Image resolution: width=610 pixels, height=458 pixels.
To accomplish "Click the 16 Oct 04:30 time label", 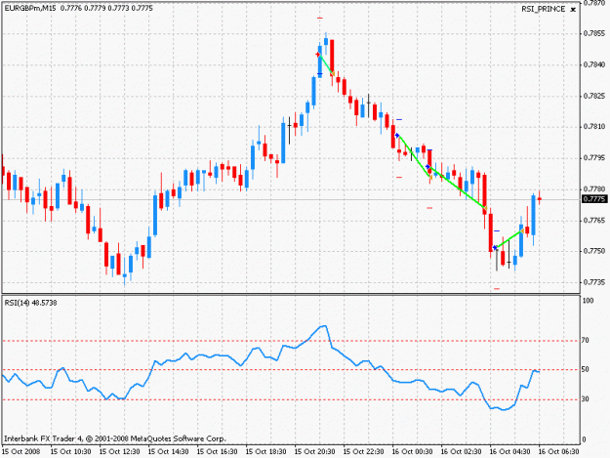I will click(x=510, y=452).
